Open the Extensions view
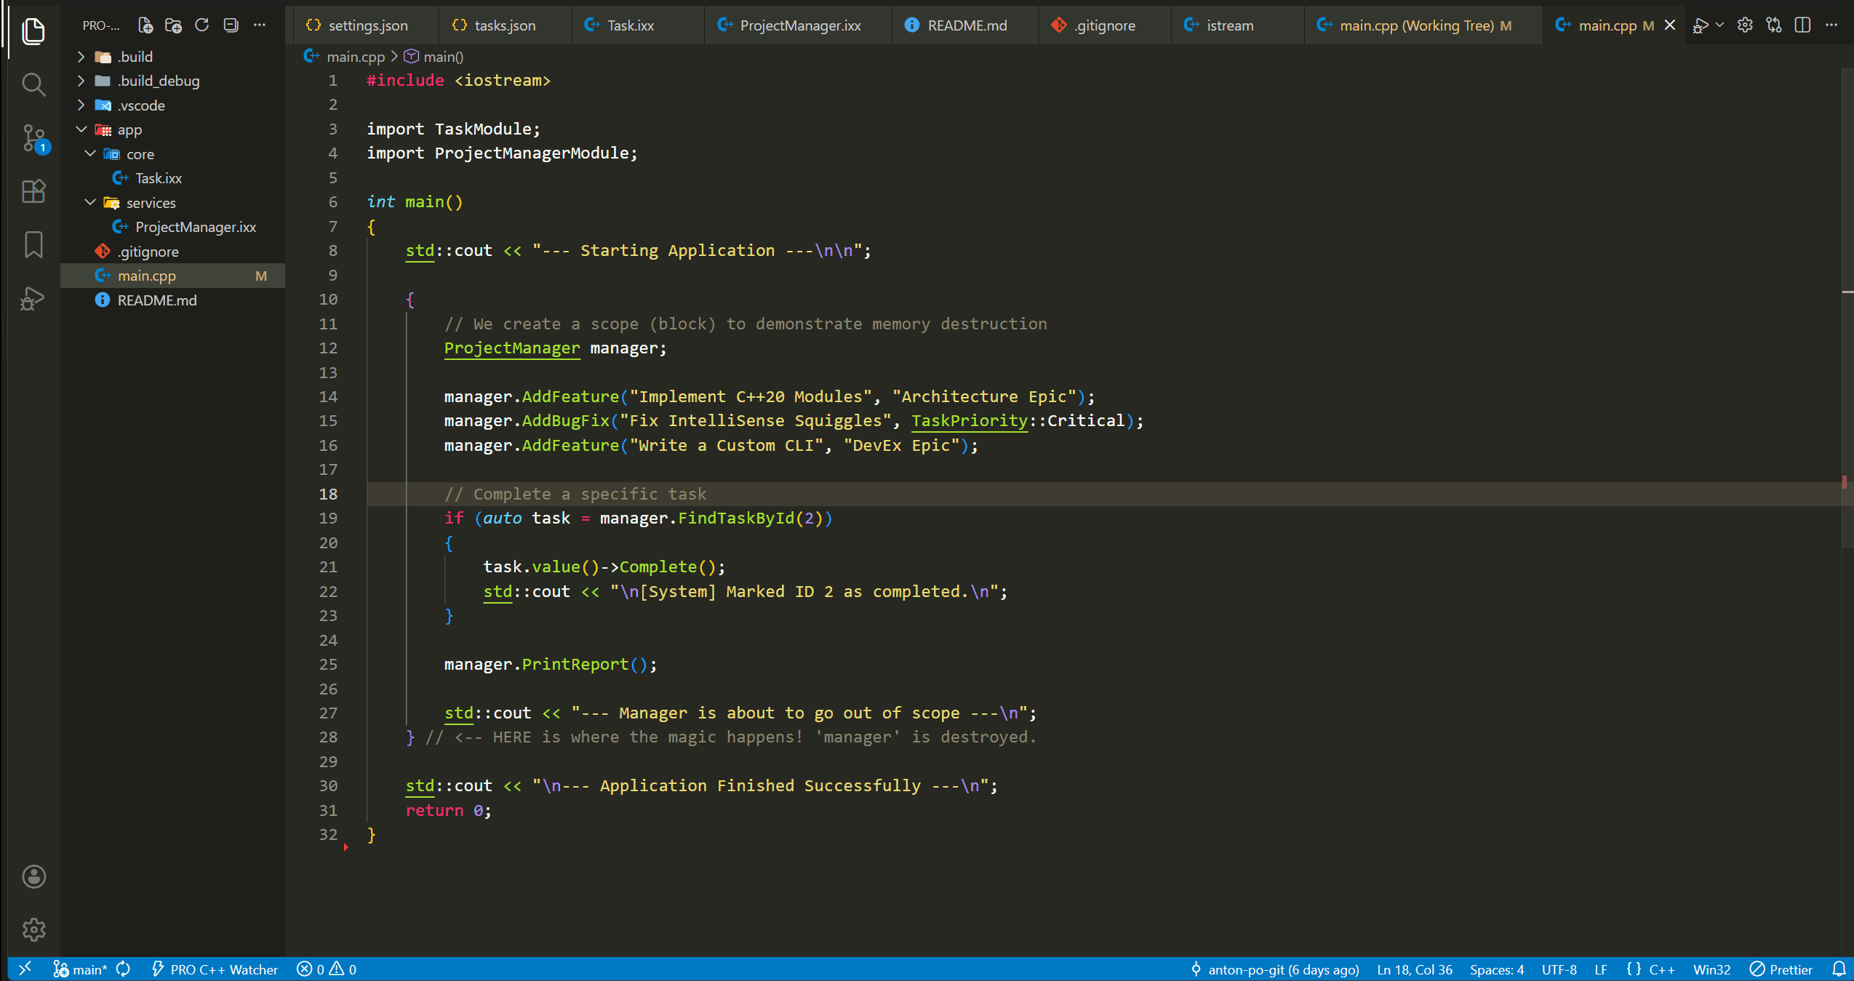Viewport: 1854px width, 981px height. 33,191
